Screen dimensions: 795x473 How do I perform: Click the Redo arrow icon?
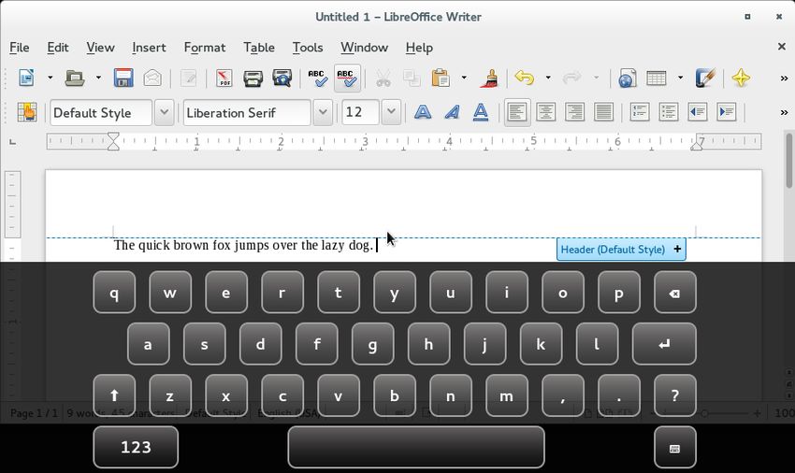click(x=572, y=79)
